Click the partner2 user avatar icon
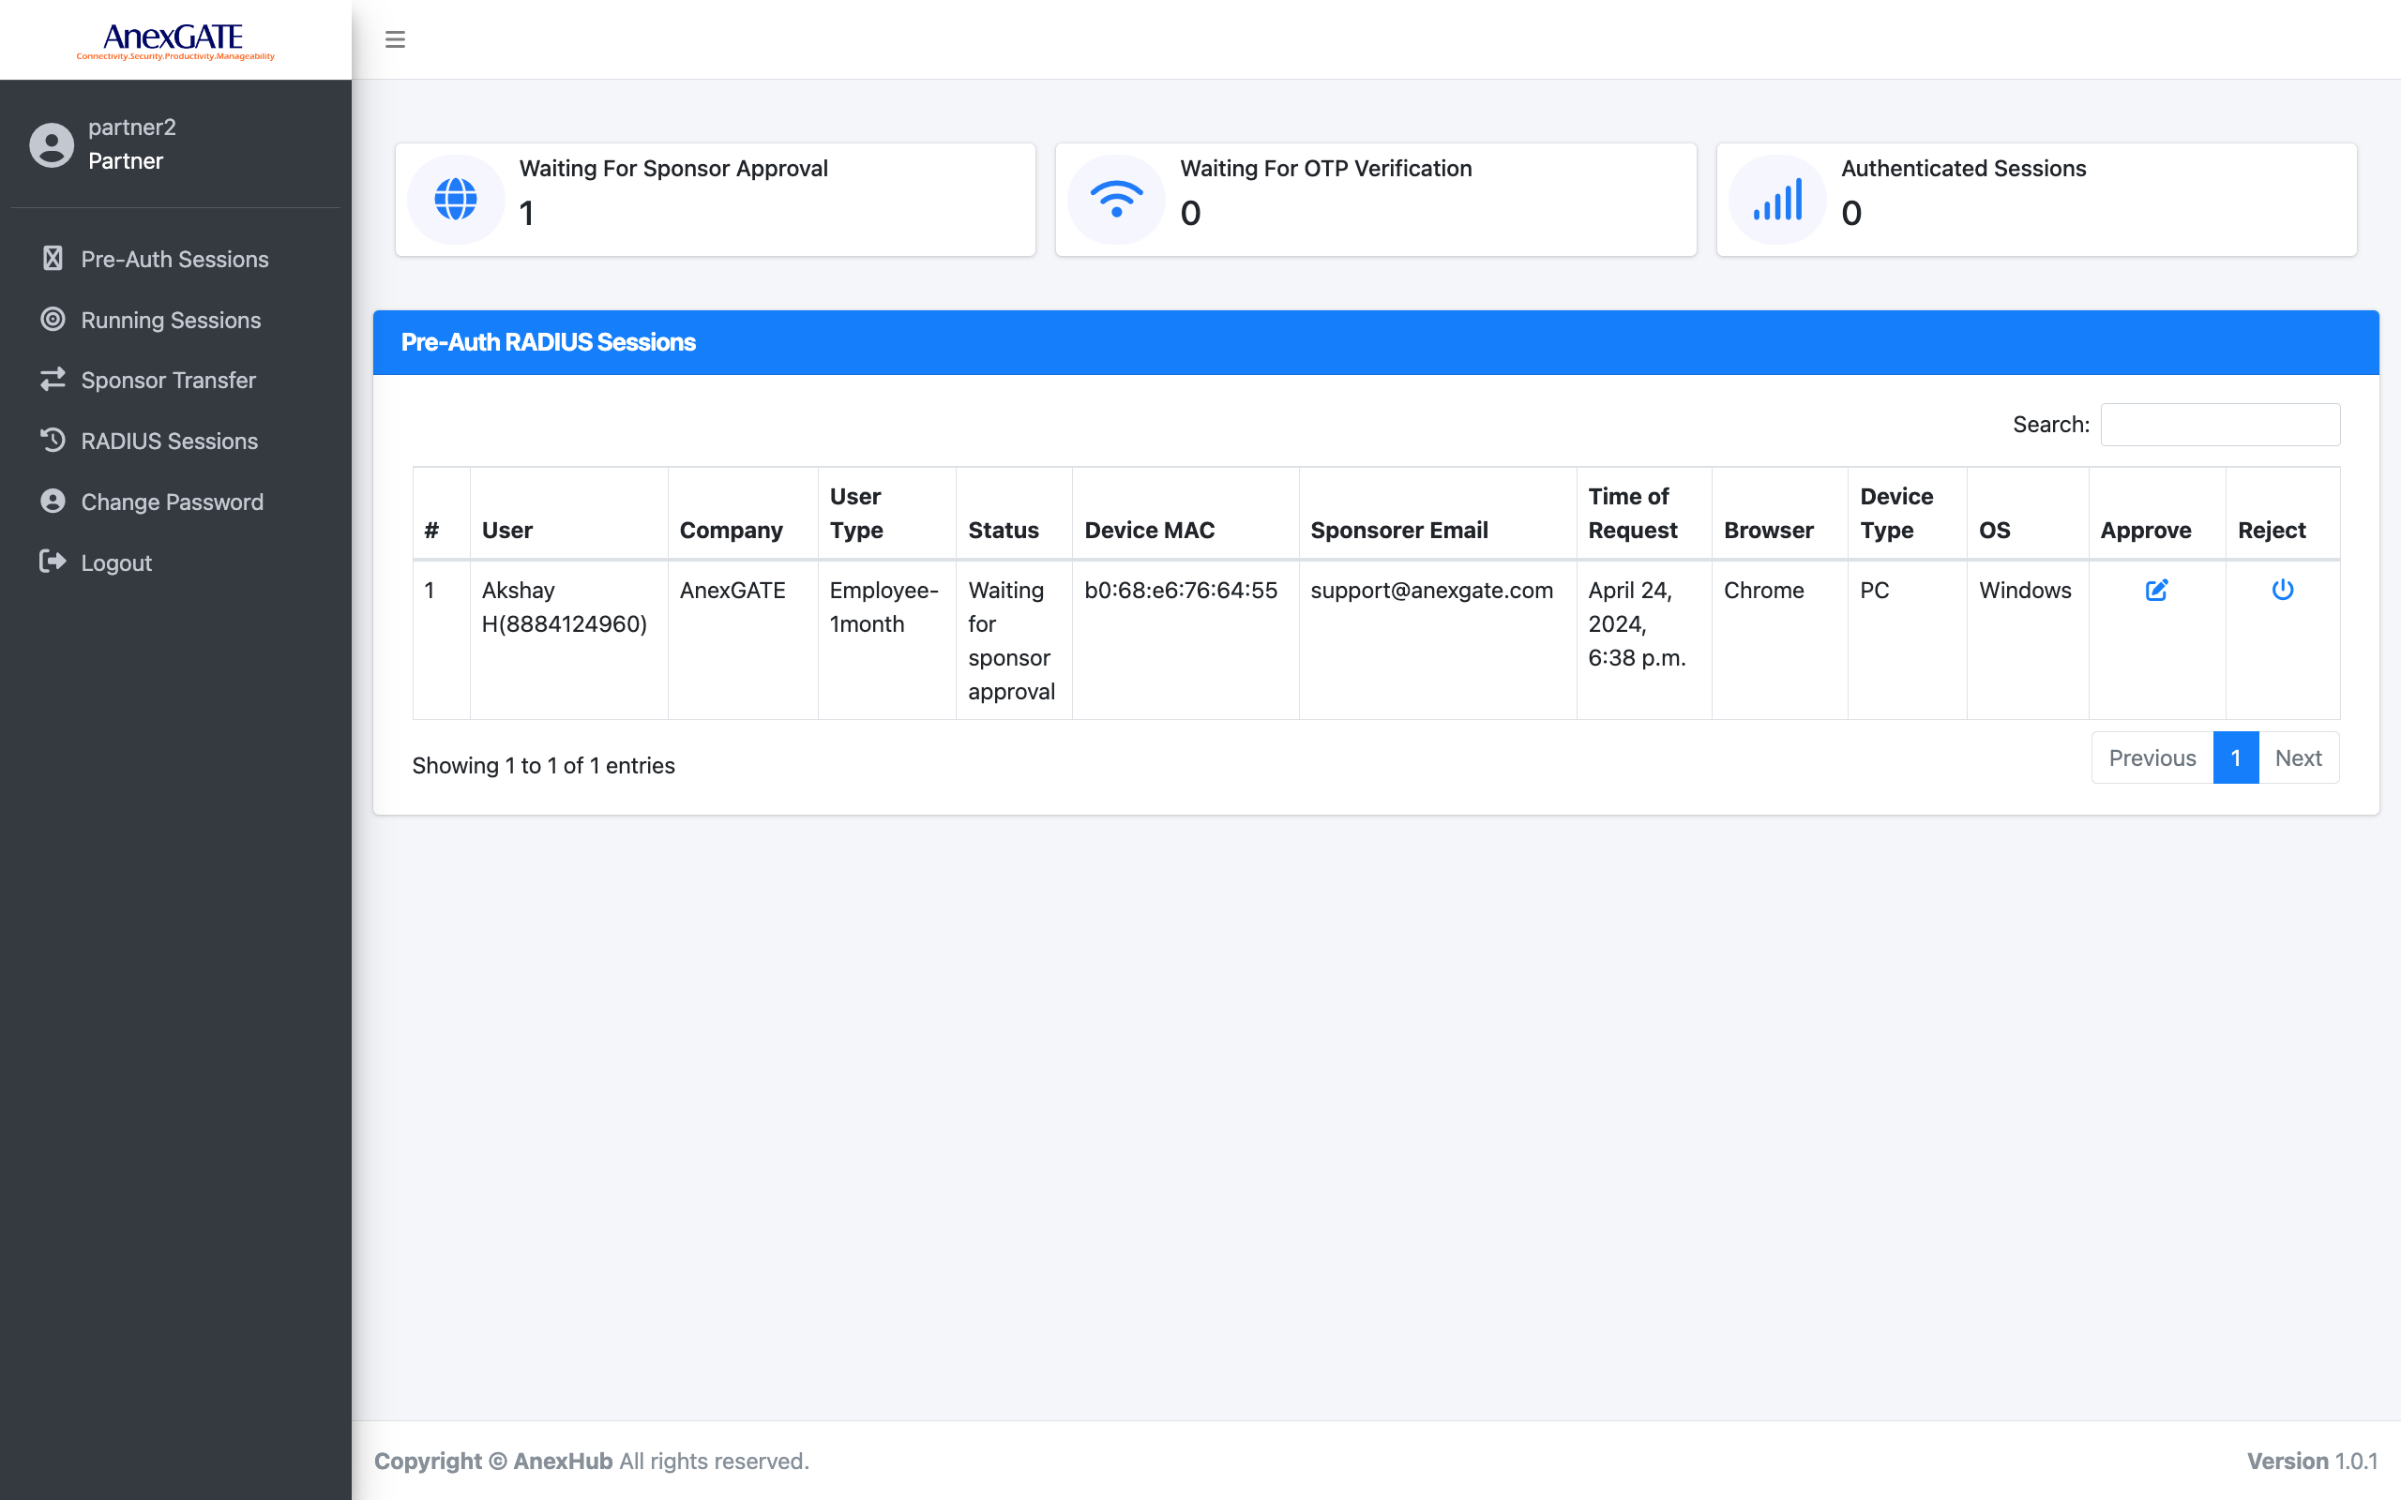The height and width of the screenshot is (1500, 2401). [52, 144]
